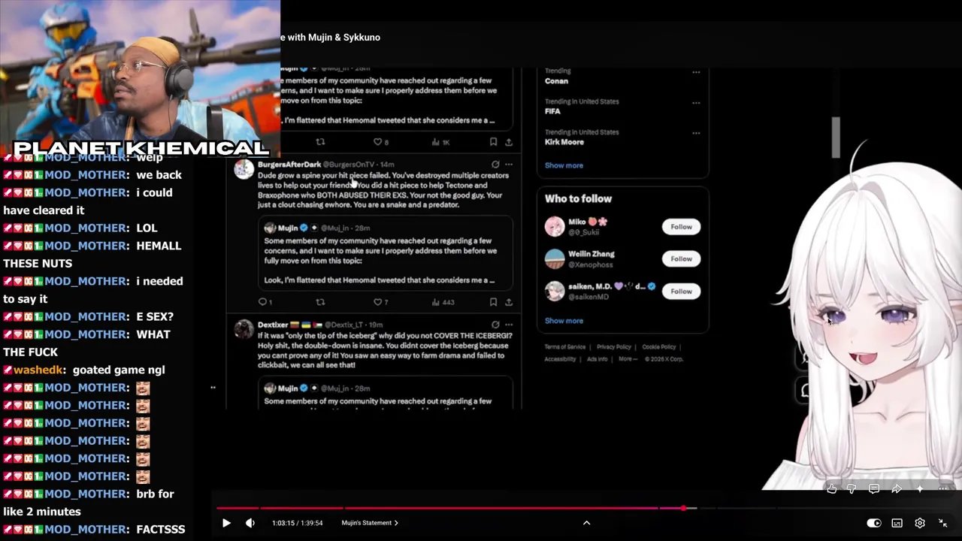Screen dimensions: 962x541
Task: Open the more options for the Conan trend
Action: pos(696,72)
